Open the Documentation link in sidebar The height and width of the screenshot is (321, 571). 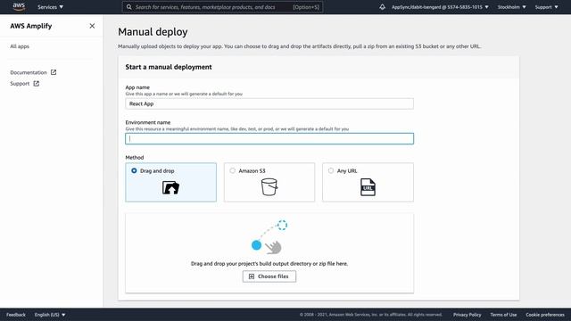click(29, 72)
